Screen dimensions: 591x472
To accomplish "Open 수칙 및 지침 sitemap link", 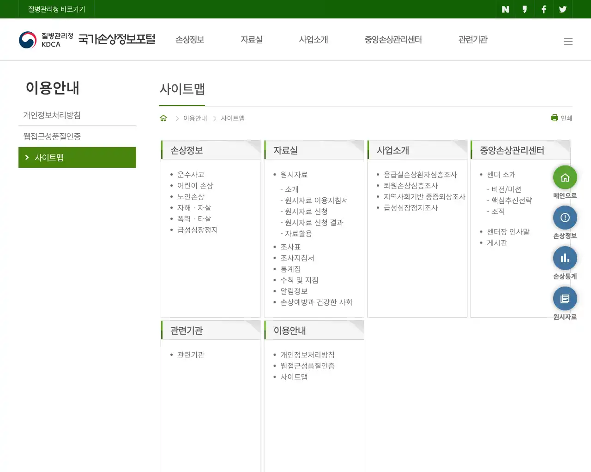I will [300, 280].
